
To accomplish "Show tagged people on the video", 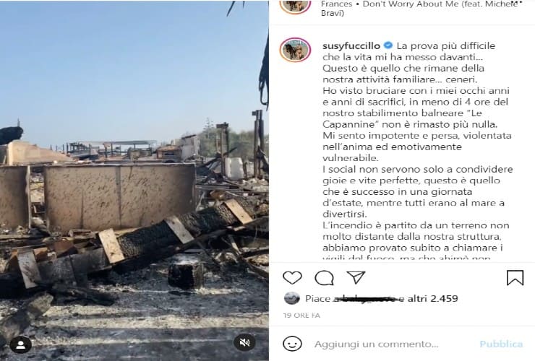I will click(20, 345).
